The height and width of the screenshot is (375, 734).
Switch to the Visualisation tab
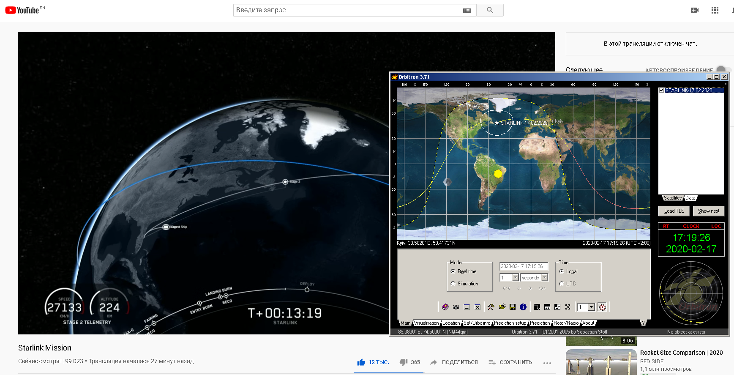point(426,323)
